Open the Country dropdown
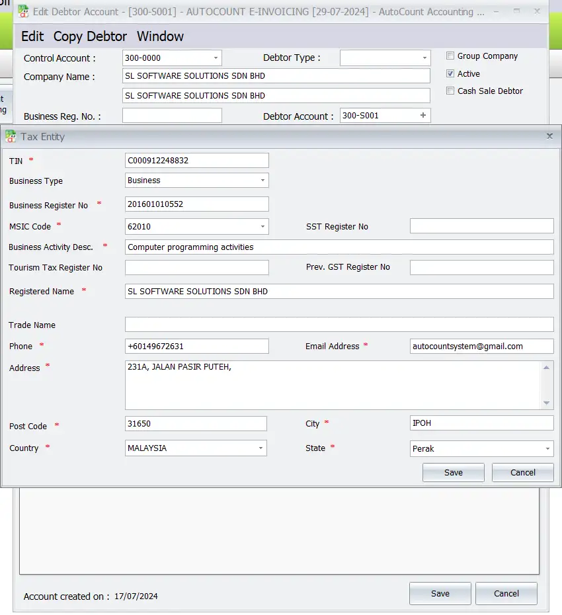Image resolution: width=562 pixels, height=615 pixels. click(261, 448)
